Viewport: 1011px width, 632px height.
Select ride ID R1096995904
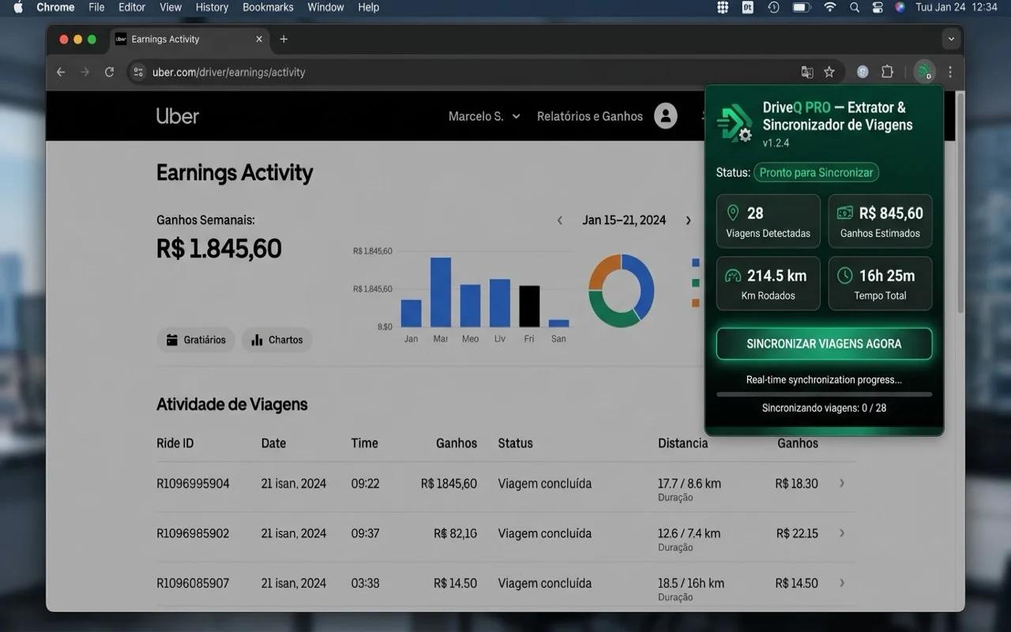[x=193, y=483]
